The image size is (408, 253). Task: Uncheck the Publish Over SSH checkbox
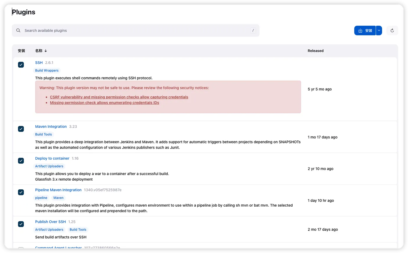[x=21, y=224]
